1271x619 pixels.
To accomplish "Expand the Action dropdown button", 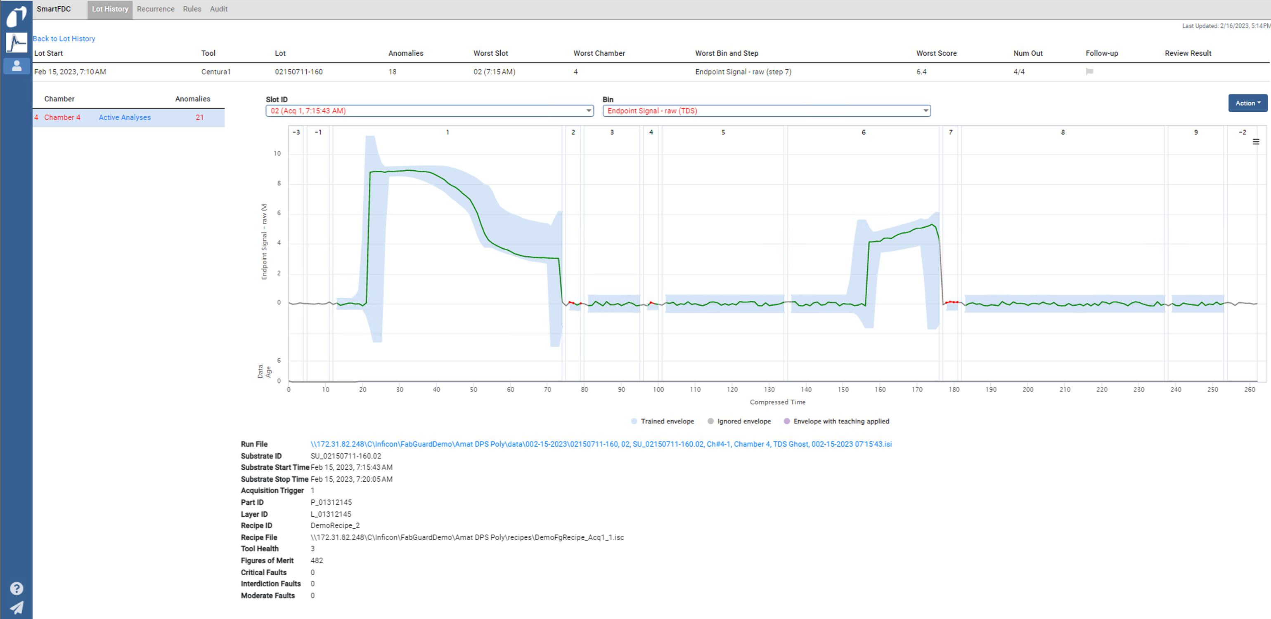I will pyautogui.click(x=1247, y=103).
